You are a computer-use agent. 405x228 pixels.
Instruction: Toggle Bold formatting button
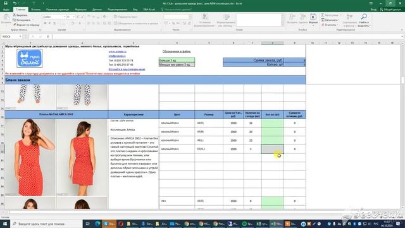pos(45,23)
